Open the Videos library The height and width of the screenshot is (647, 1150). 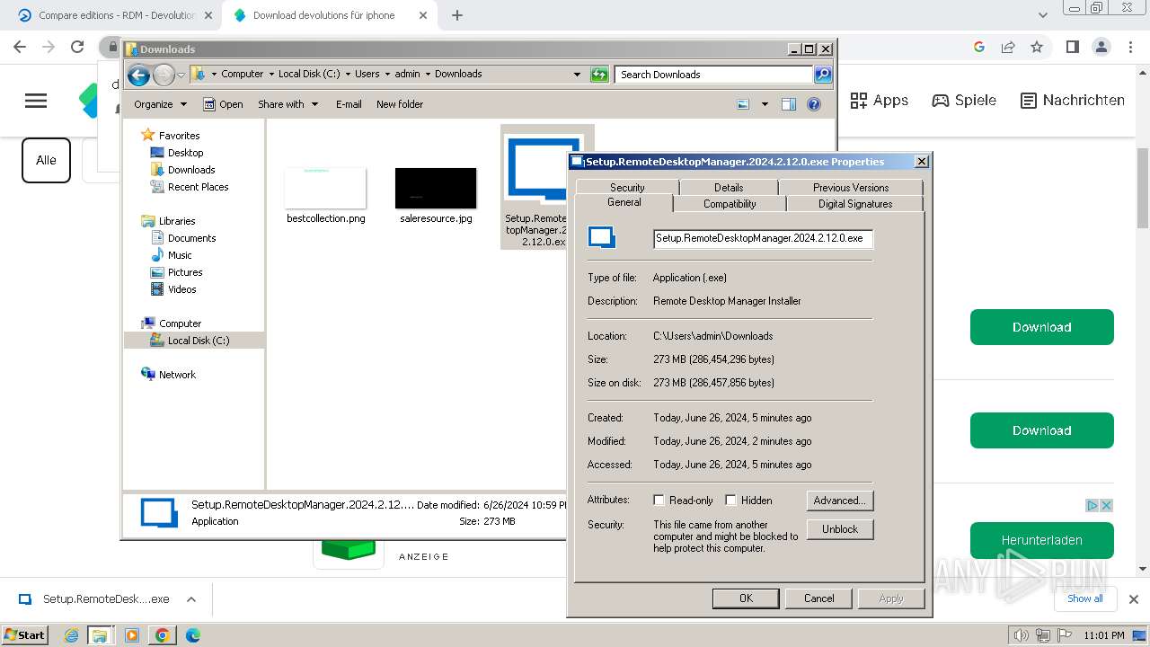click(181, 289)
